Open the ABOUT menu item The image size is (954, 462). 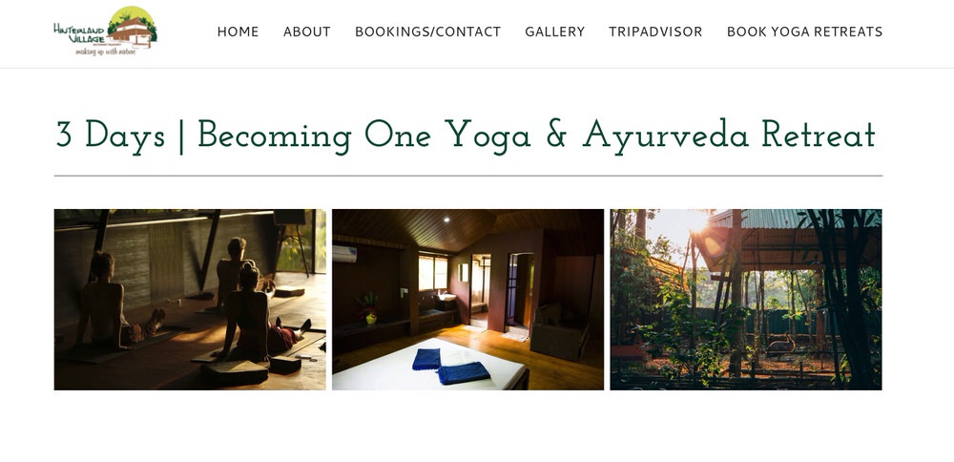306,31
